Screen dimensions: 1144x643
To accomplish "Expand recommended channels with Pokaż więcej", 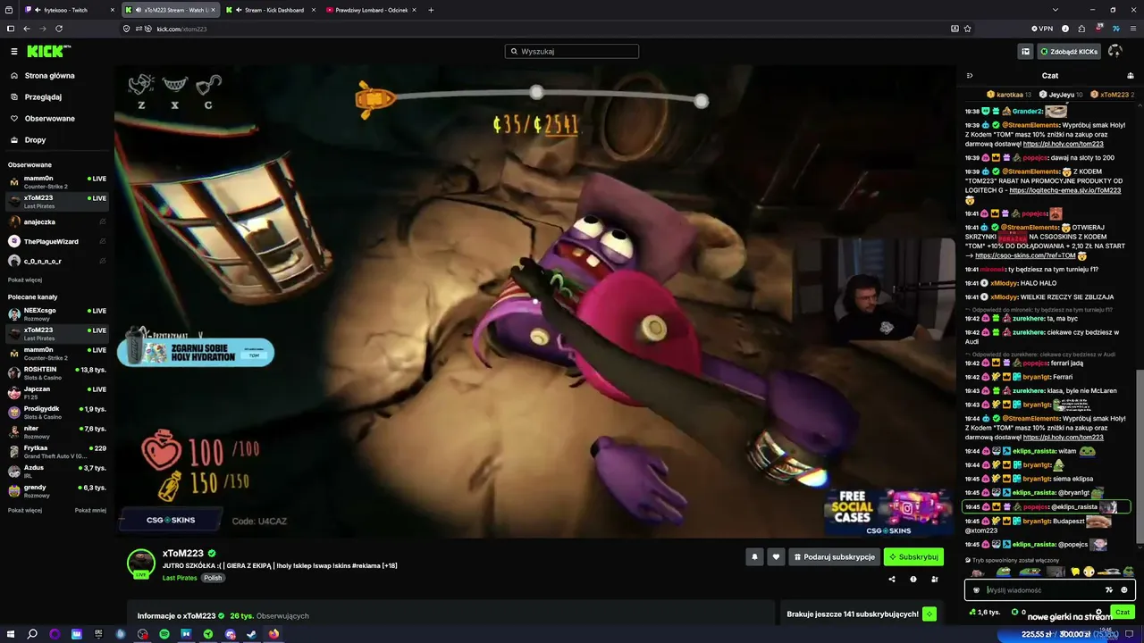I will (x=25, y=510).
